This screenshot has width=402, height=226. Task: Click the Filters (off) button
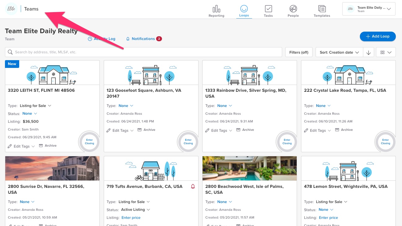(x=299, y=52)
